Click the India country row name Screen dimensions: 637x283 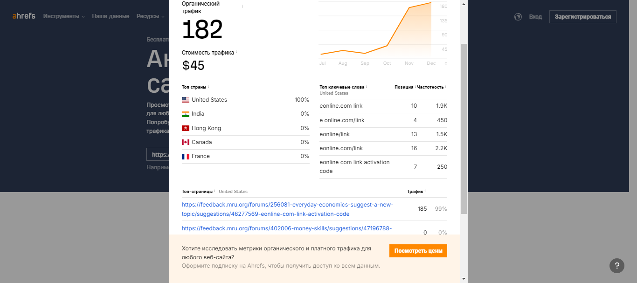198,114
